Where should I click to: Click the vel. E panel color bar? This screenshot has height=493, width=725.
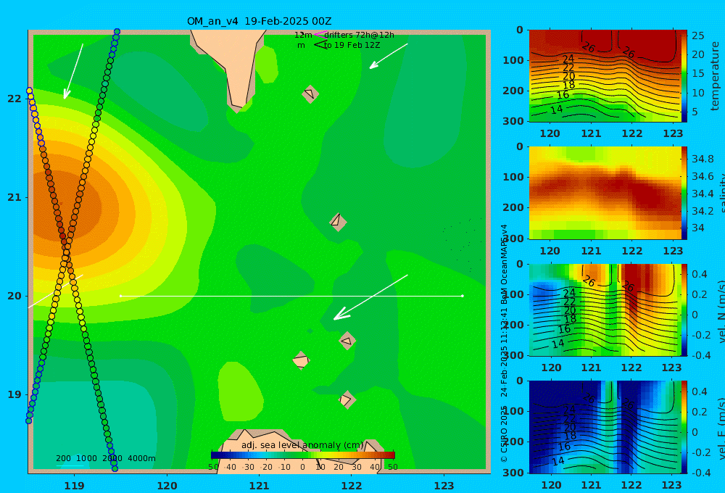(x=684, y=427)
